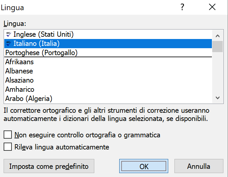Enable Non eseguire controllo ortografia o grammatica
228x177 pixels.
[x=8, y=135]
